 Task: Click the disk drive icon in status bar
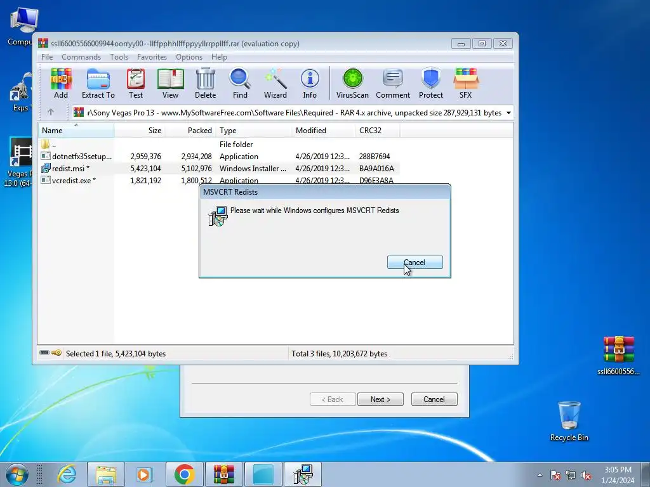[x=44, y=353]
